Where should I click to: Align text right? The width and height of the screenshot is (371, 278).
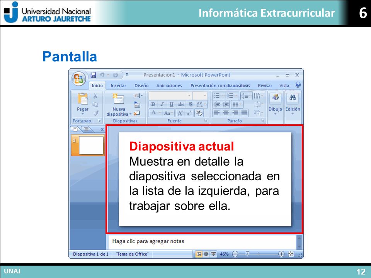click(235, 113)
